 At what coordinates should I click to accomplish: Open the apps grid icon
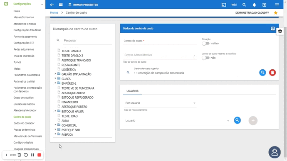[x=61, y=5]
